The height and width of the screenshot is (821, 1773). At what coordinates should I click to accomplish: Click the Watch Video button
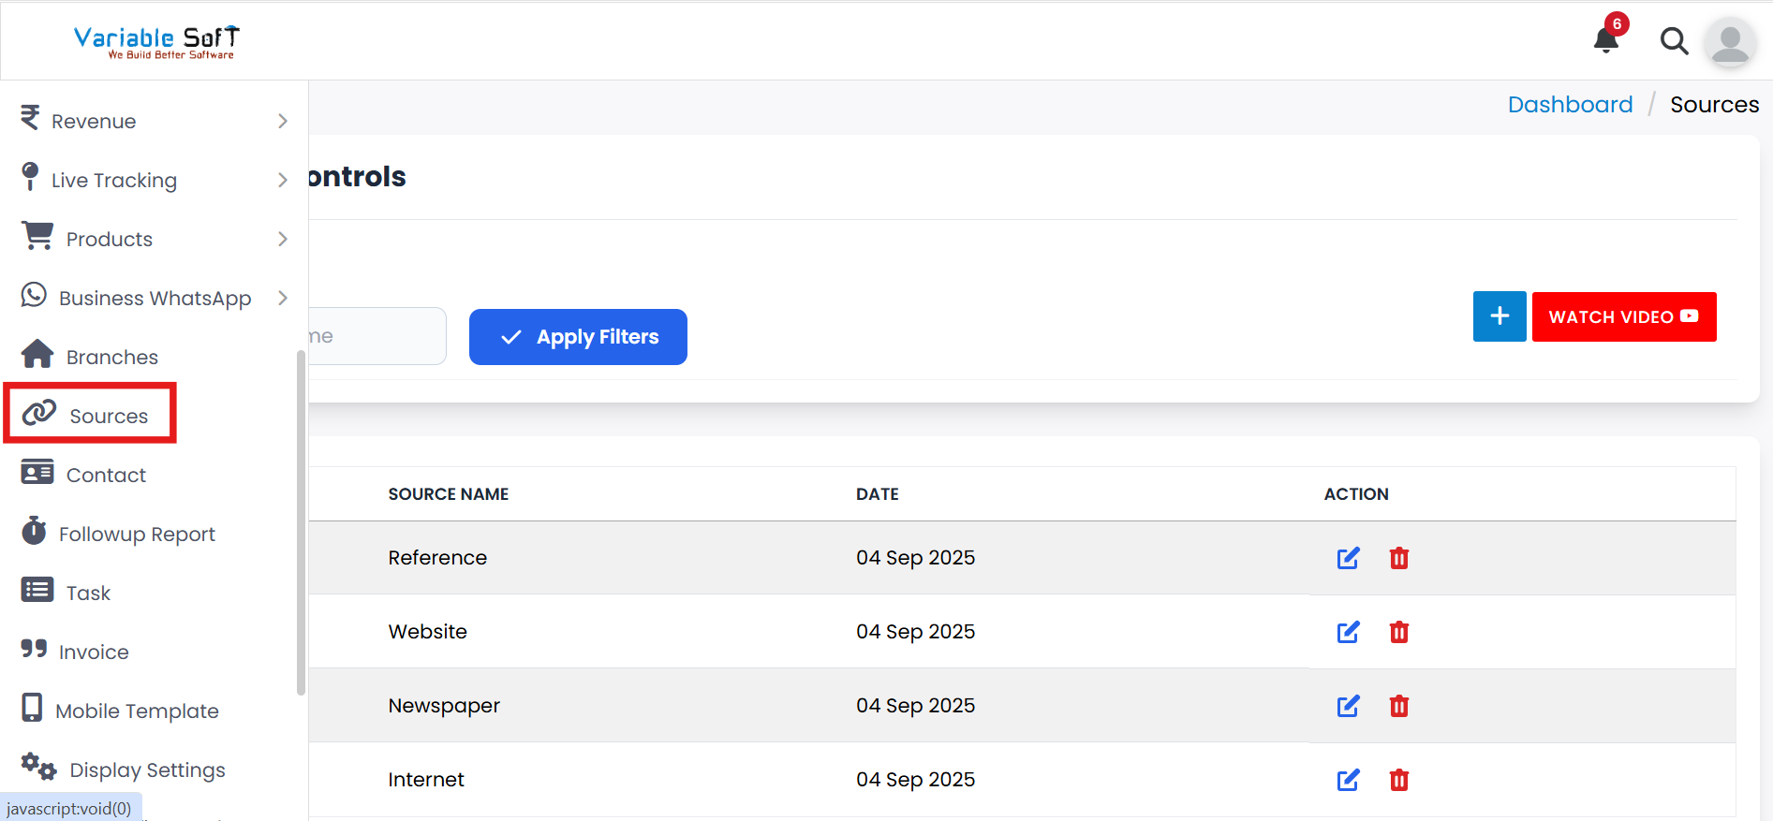coord(1623,317)
